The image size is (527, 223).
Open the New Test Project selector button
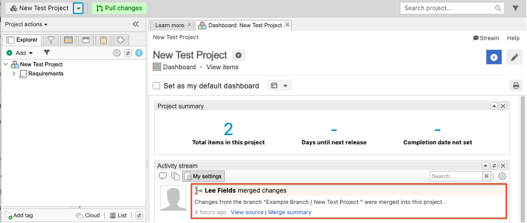click(39, 8)
